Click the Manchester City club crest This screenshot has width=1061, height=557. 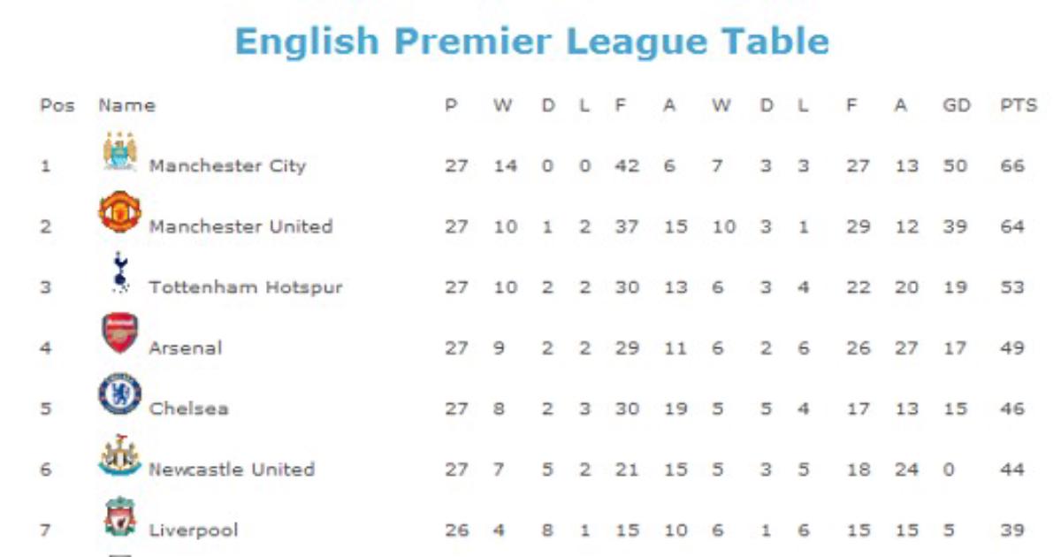pyautogui.click(x=119, y=150)
